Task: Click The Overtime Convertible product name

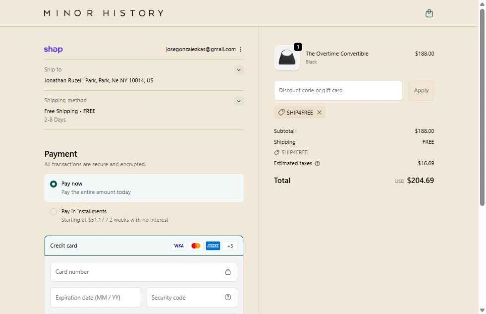Action: 337,54
